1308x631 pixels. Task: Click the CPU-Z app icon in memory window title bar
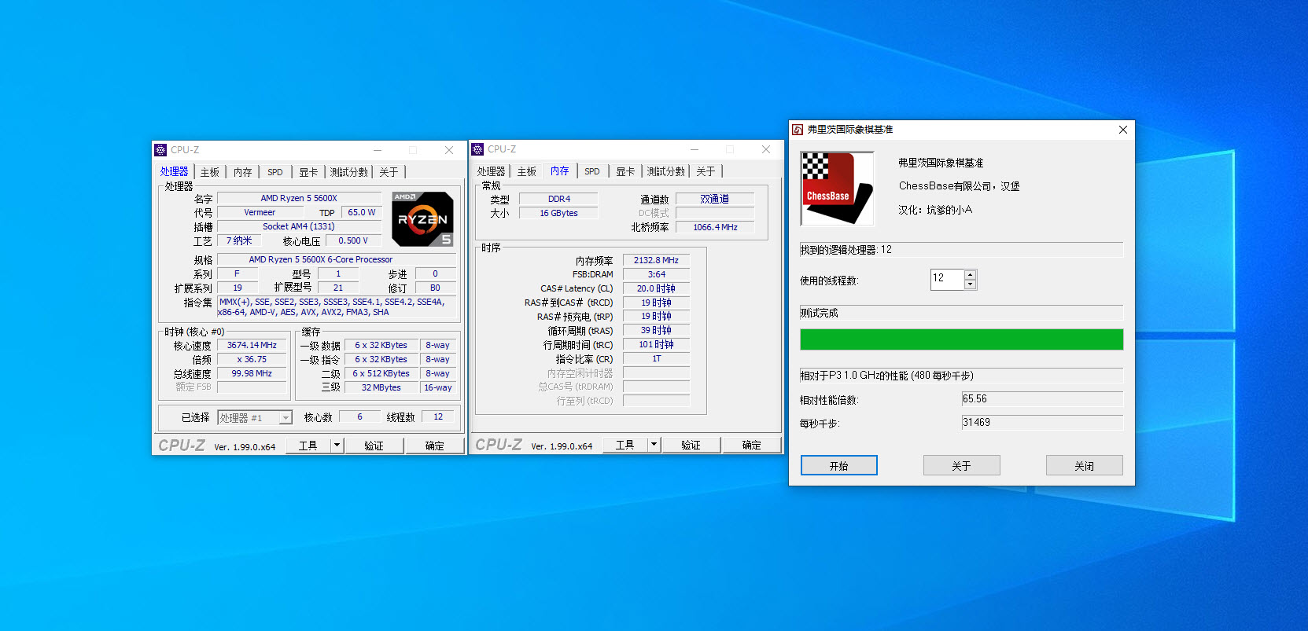[477, 149]
